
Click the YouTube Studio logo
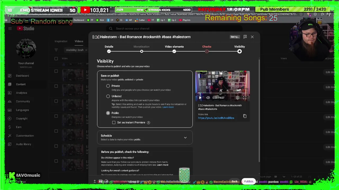click(25, 28)
